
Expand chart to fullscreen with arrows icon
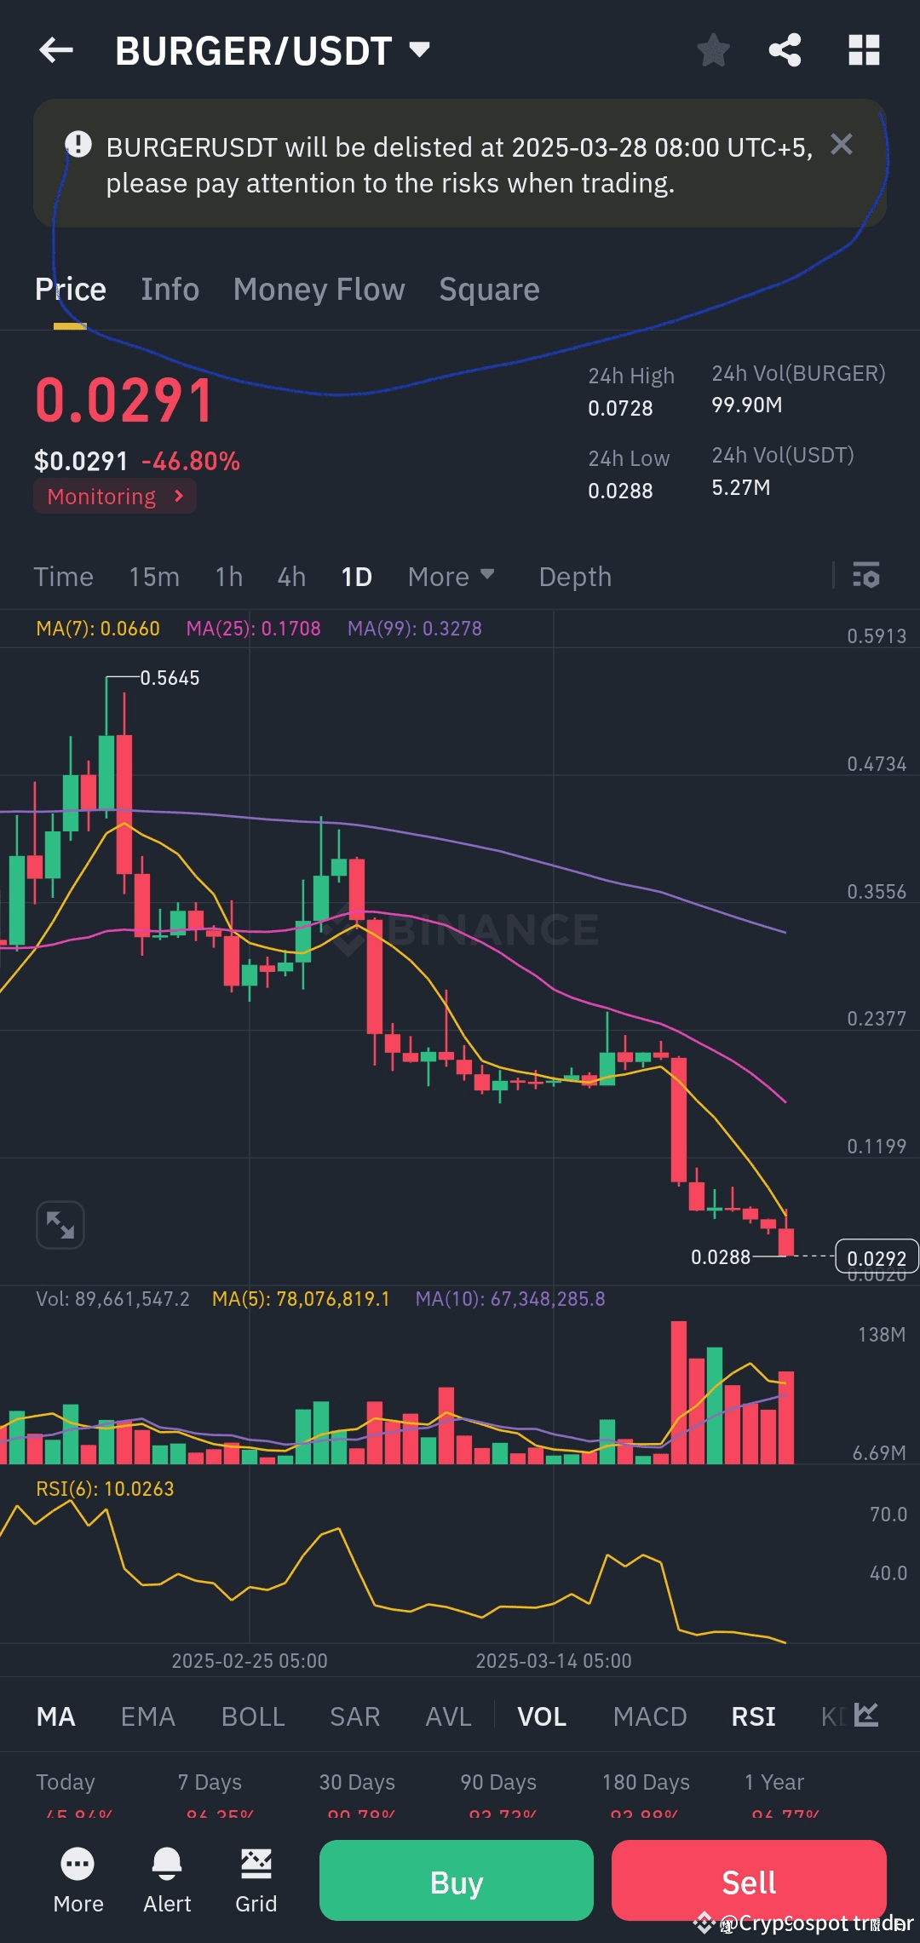pos(59,1224)
